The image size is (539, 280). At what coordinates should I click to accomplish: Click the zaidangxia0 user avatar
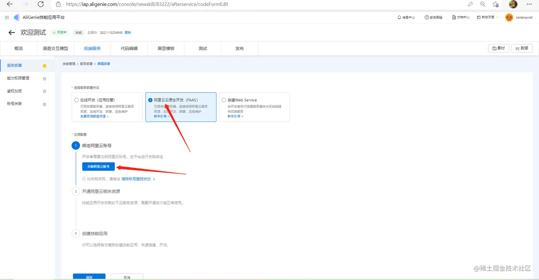[x=509, y=17]
